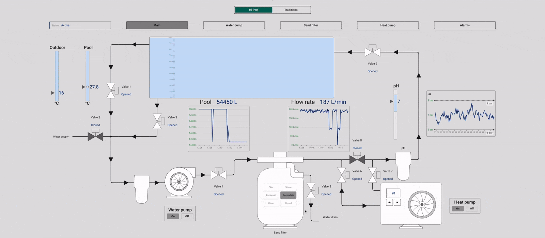Click the outdoor temperature 16 value

pos(61,93)
